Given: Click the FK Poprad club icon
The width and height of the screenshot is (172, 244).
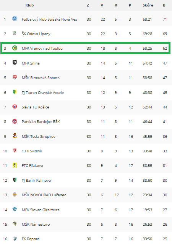Looking at the screenshot, I should [x=15, y=239].
